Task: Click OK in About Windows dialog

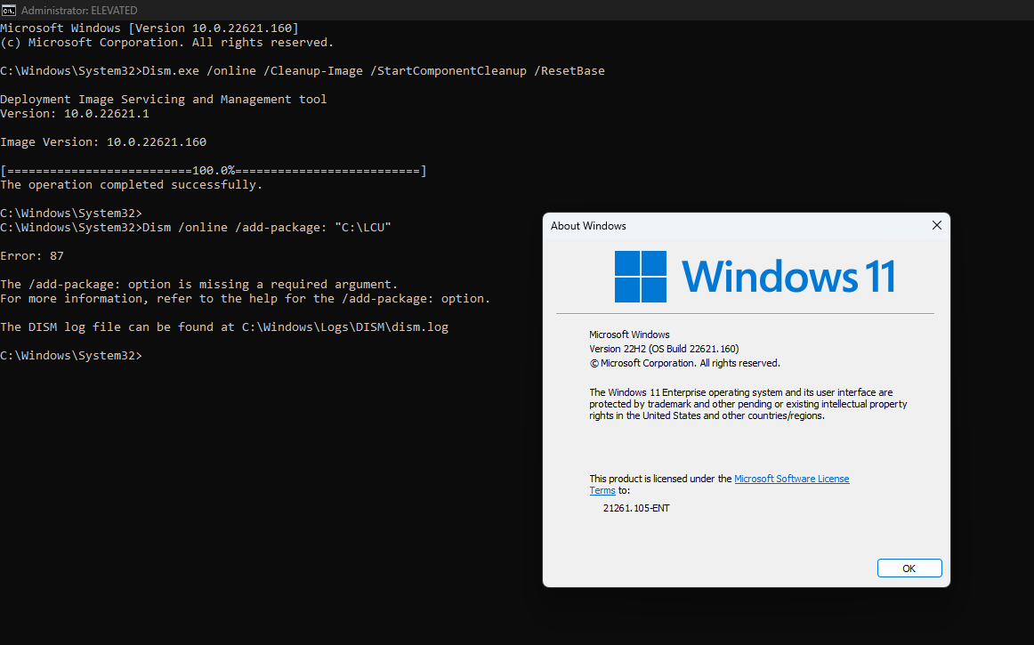Action: [x=909, y=568]
